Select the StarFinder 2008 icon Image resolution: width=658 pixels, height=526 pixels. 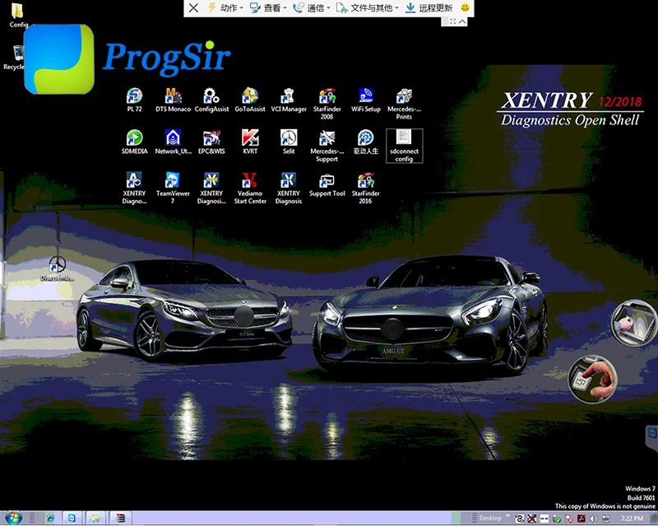point(327,104)
